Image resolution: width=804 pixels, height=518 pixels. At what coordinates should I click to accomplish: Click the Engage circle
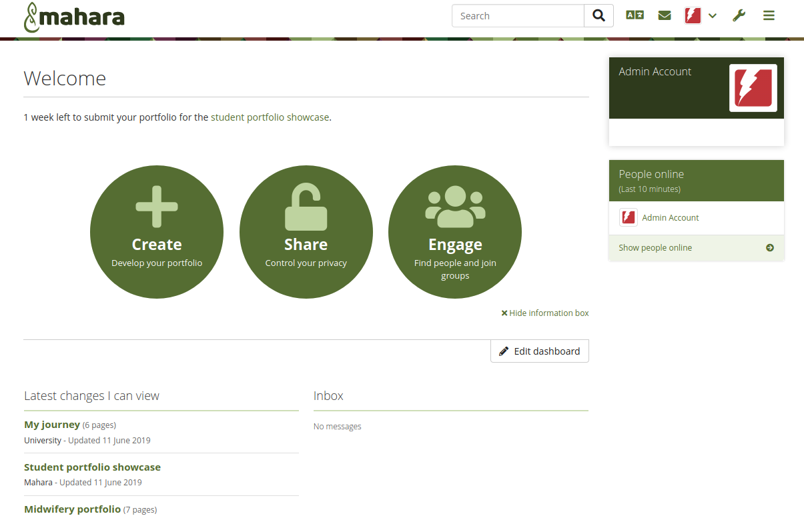point(455,232)
